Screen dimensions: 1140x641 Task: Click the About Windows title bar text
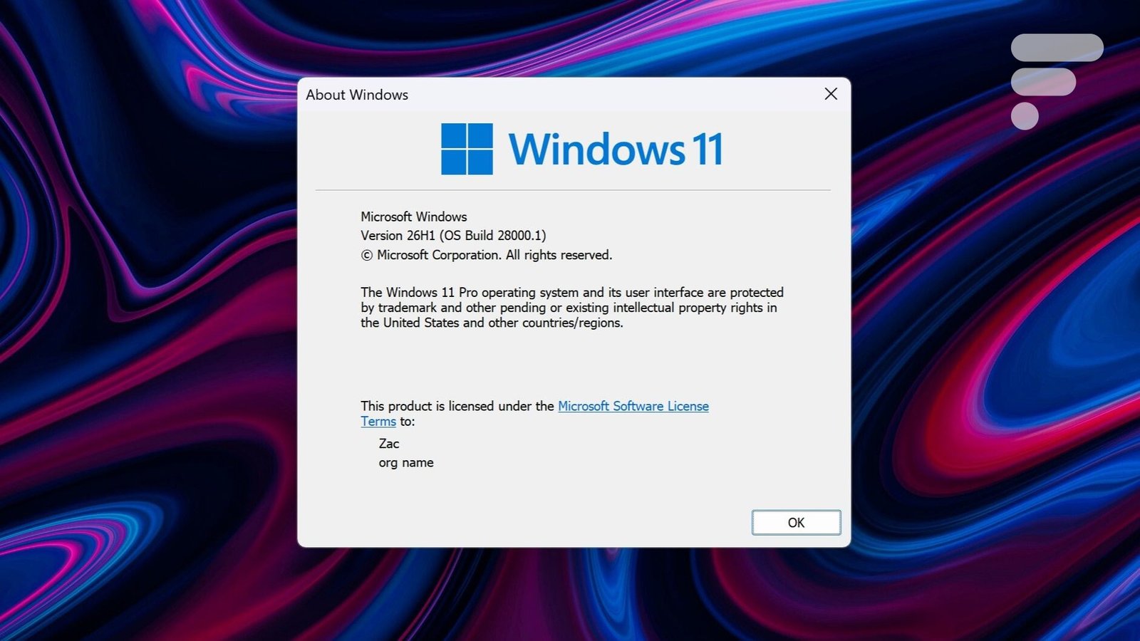coord(357,95)
